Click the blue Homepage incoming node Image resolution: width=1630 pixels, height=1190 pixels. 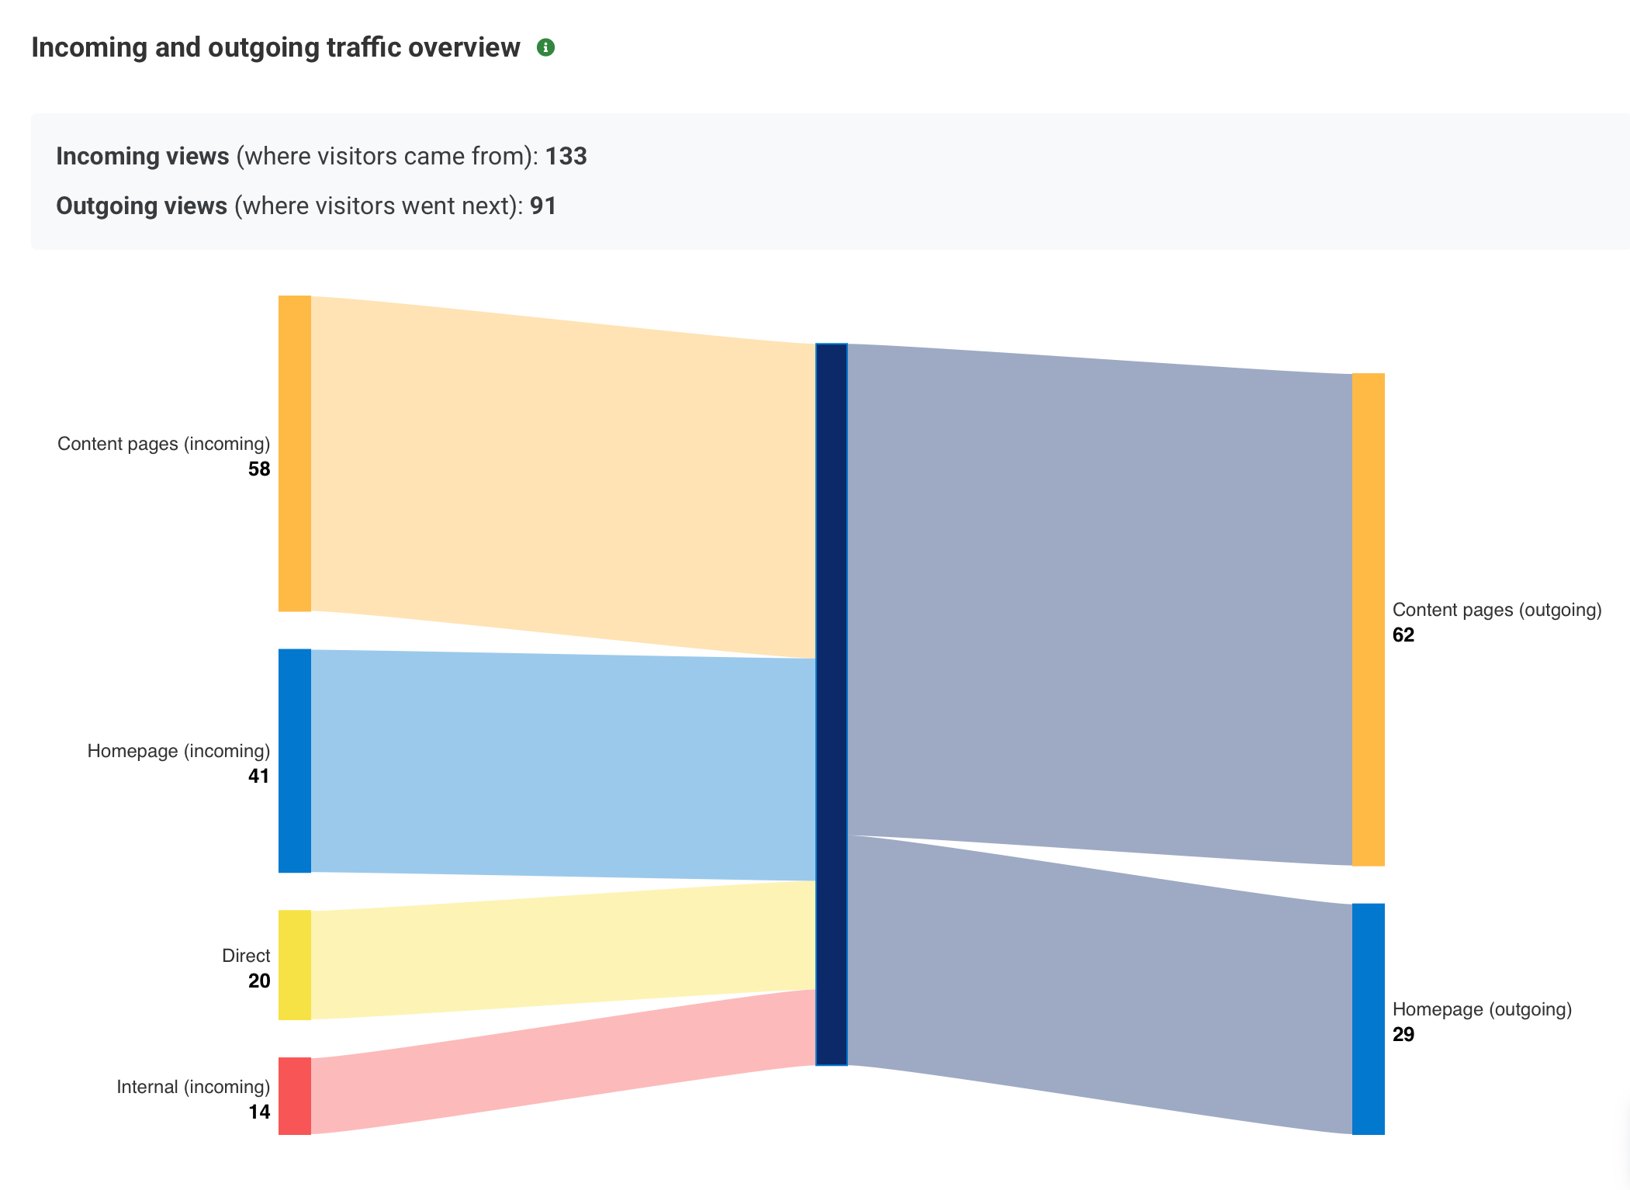295,760
